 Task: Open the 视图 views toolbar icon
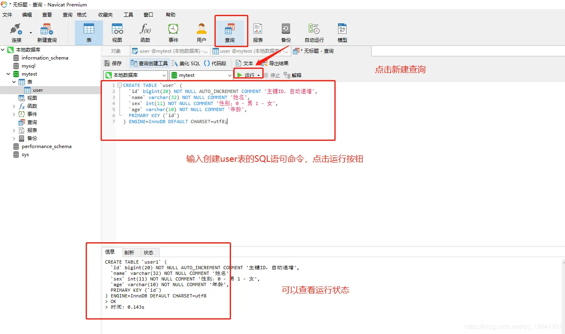[117, 33]
